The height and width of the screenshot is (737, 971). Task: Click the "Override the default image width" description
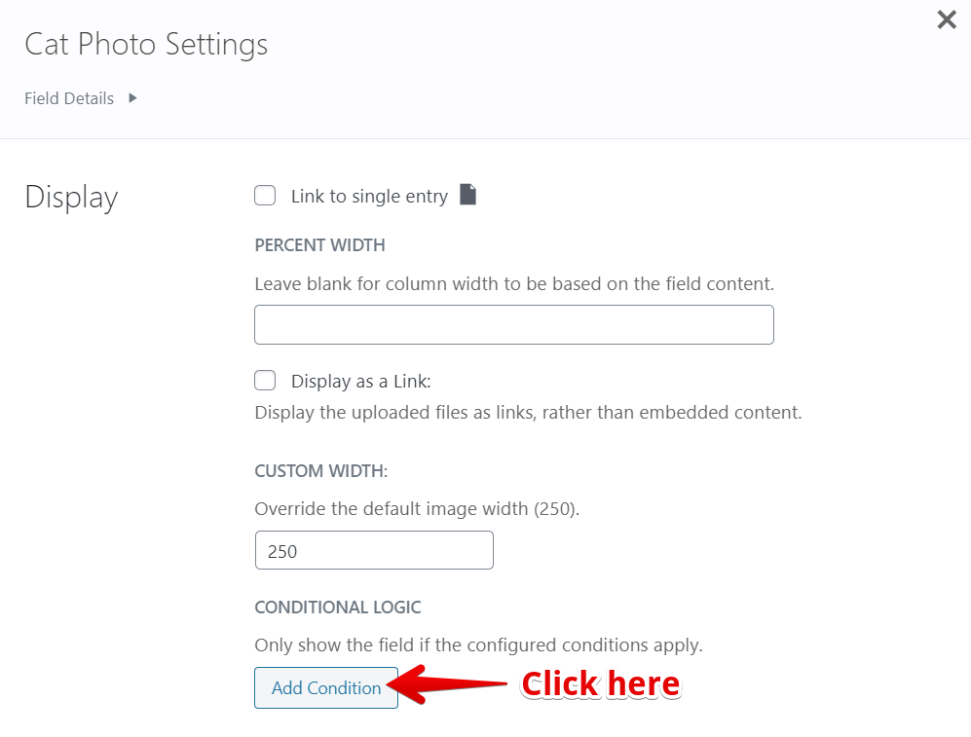[416, 509]
